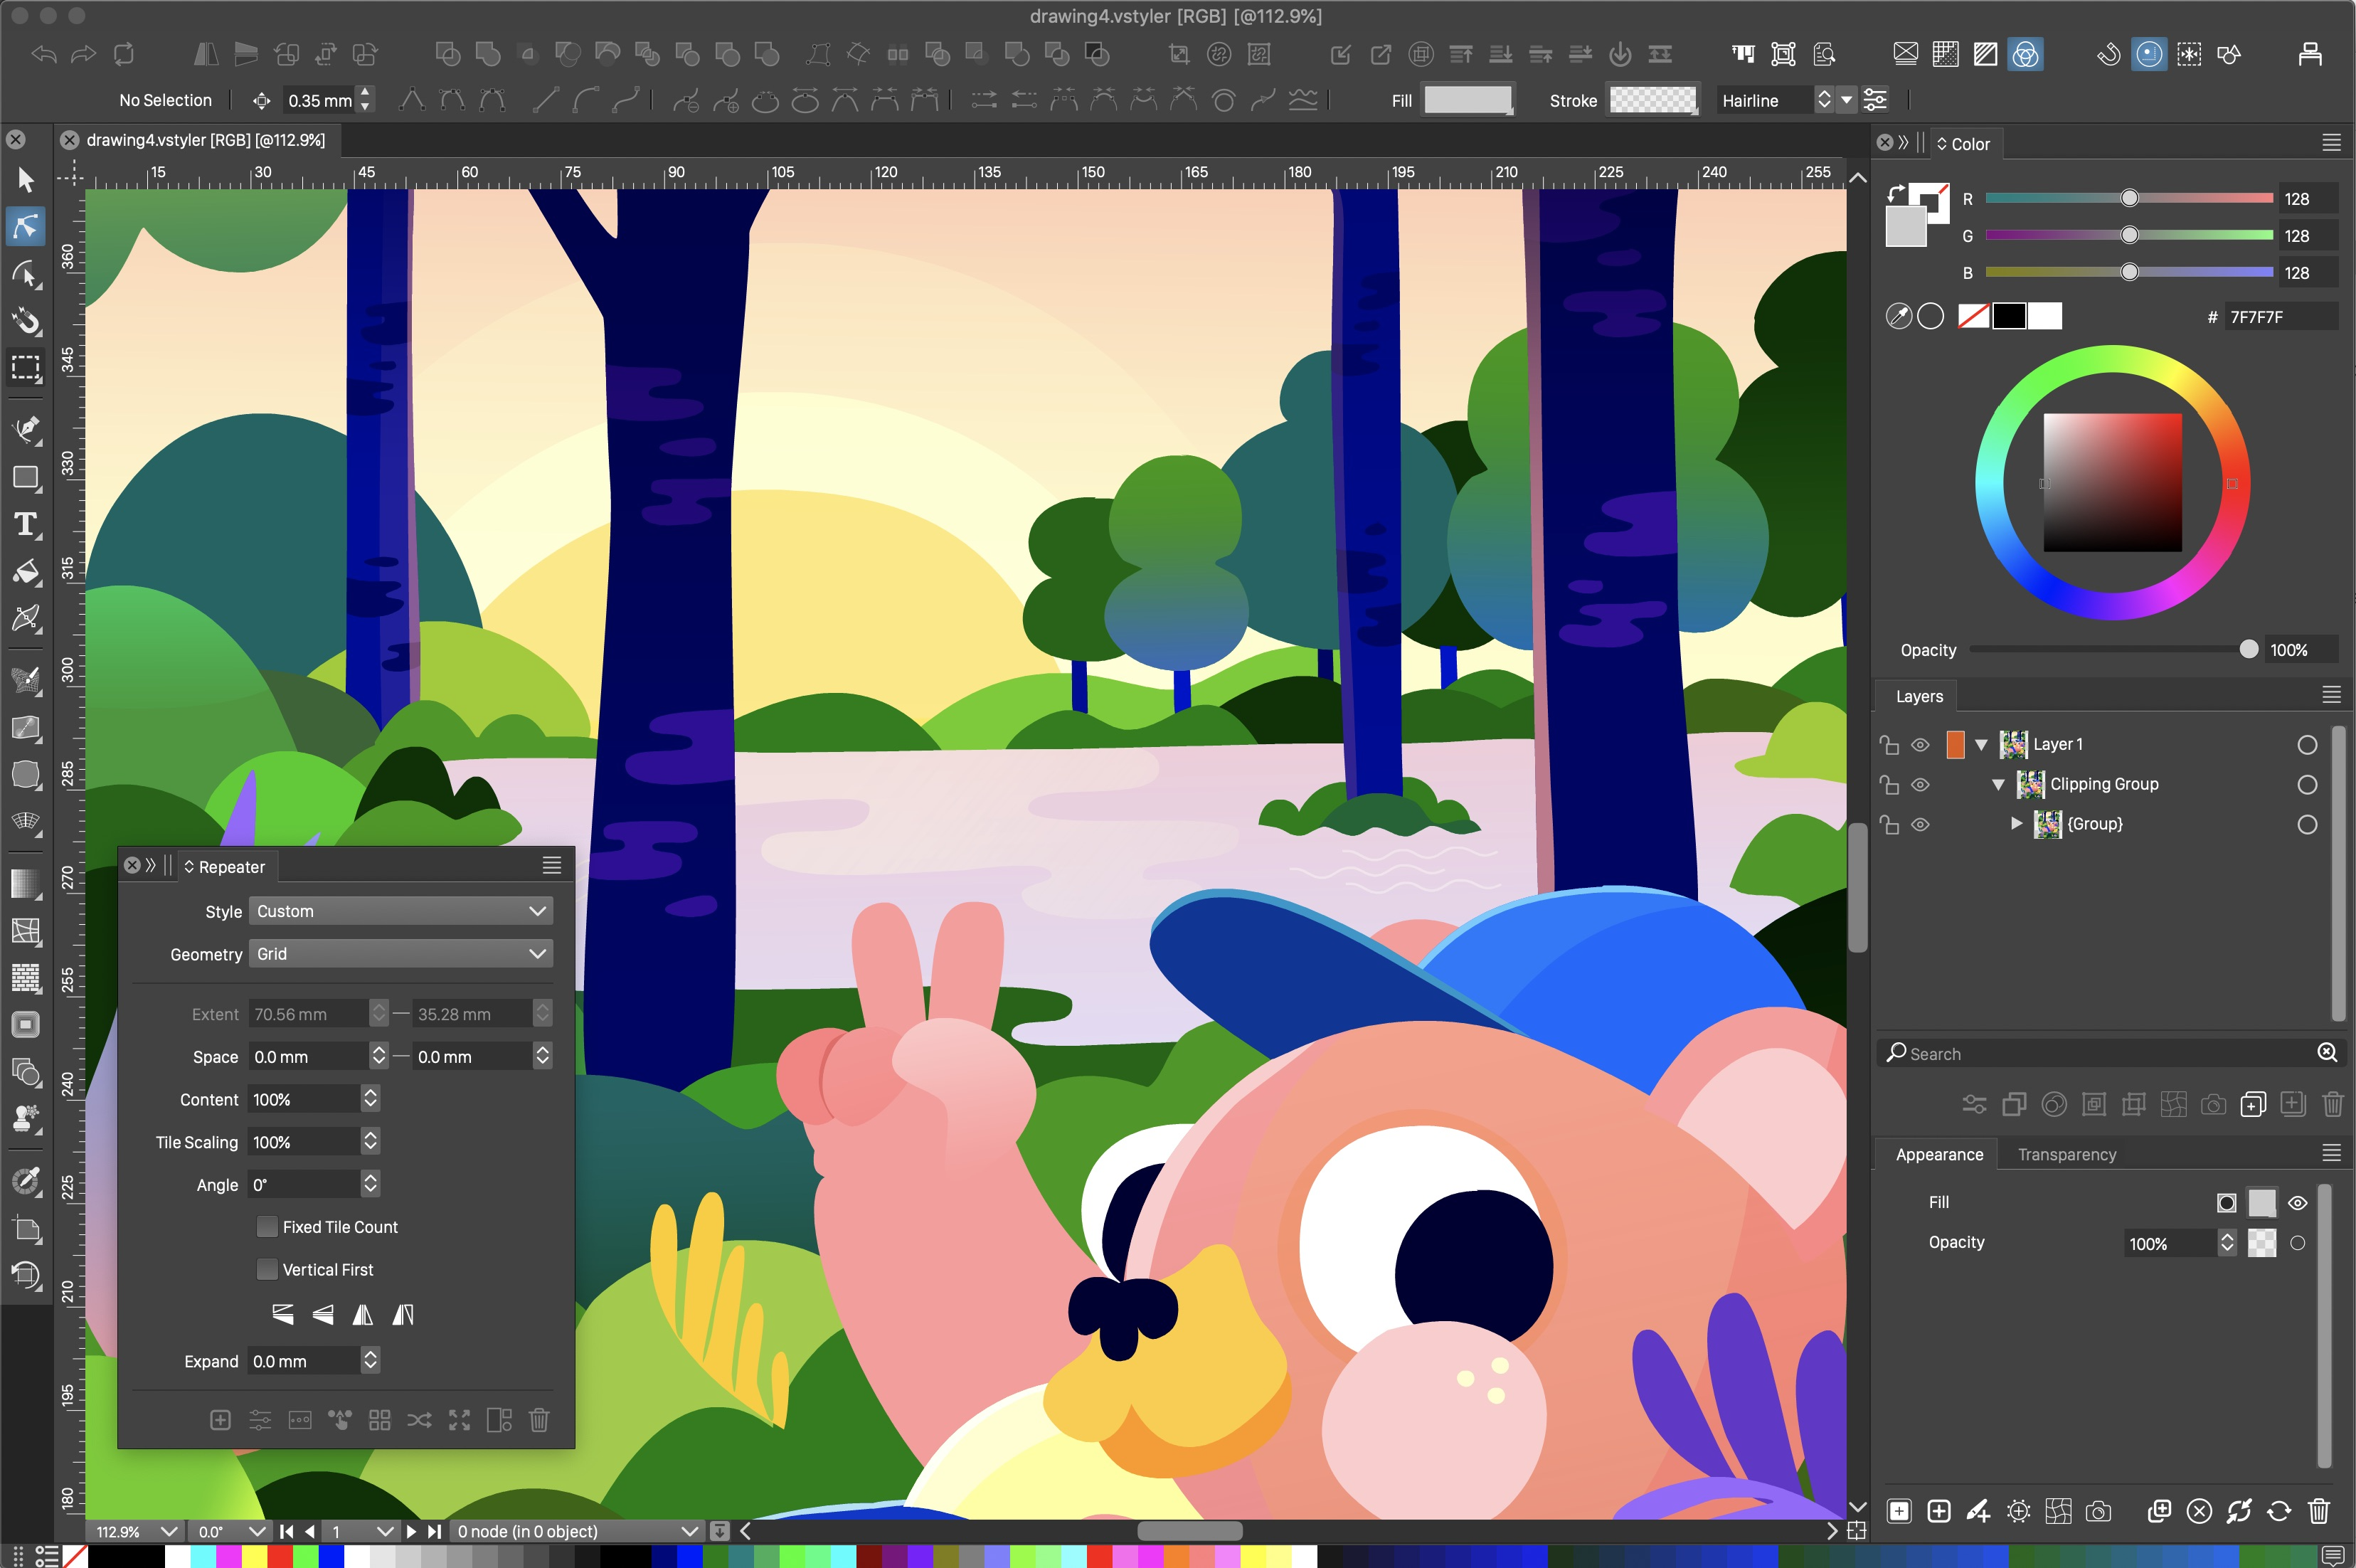Open the Style Custom dropdown
Screen dimensions: 2356x1568
(400, 911)
